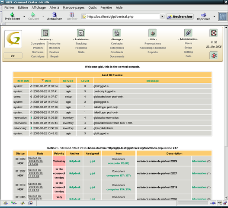
Task: Open the Marque-pages menu
Action: point(74,7)
